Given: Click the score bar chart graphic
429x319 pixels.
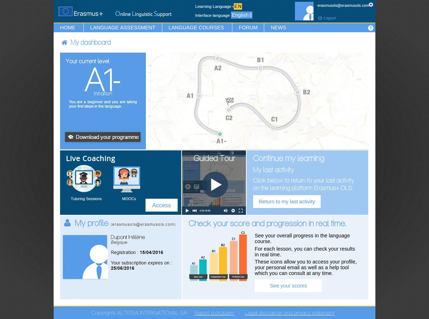Looking at the screenshot, I should [218, 256].
